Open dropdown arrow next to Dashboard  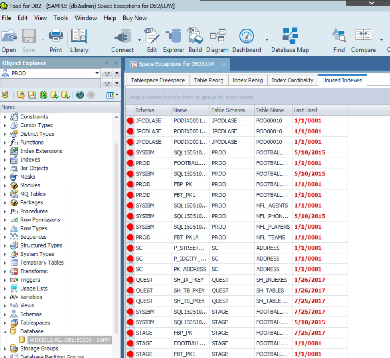click(267, 40)
